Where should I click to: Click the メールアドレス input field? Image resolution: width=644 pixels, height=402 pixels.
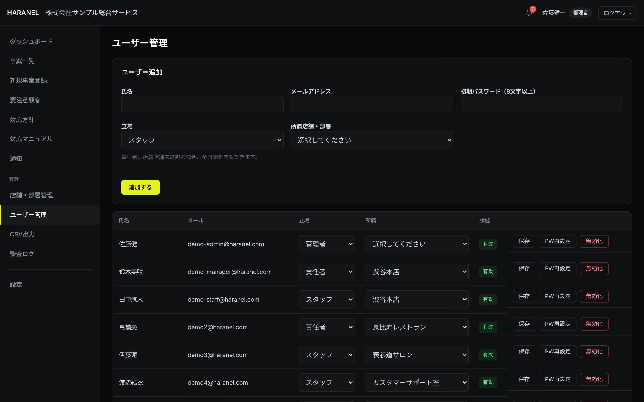(x=372, y=105)
